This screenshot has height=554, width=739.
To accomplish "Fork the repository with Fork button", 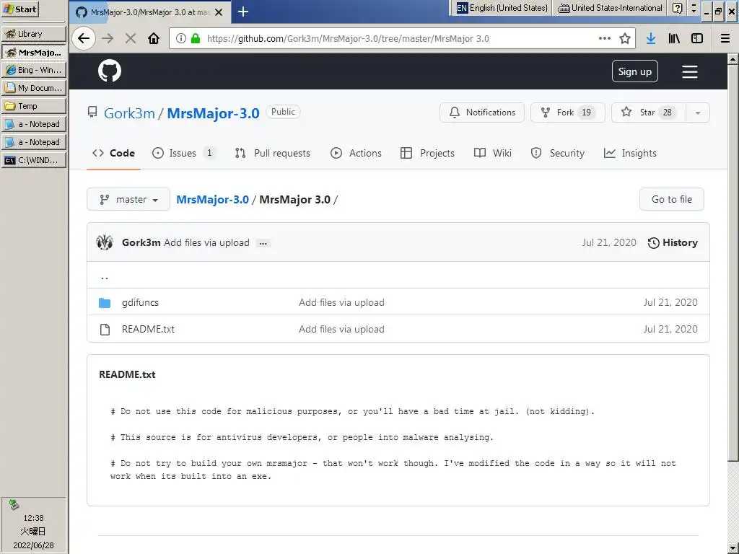I will click(x=567, y=113).
